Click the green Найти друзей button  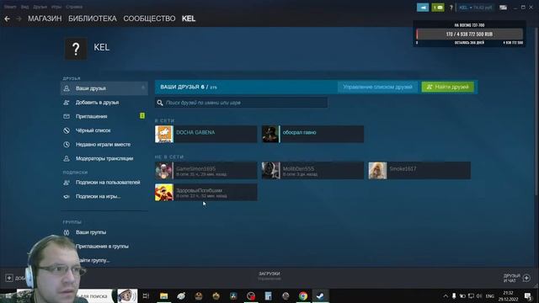point(447,87)
